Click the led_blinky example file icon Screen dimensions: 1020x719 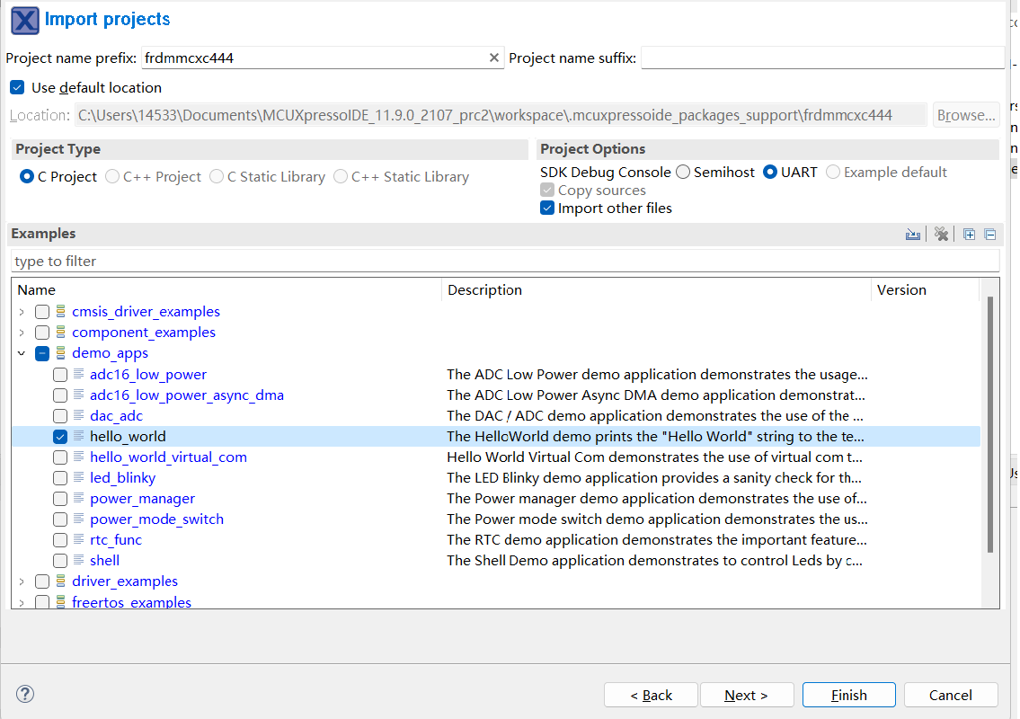79,478
